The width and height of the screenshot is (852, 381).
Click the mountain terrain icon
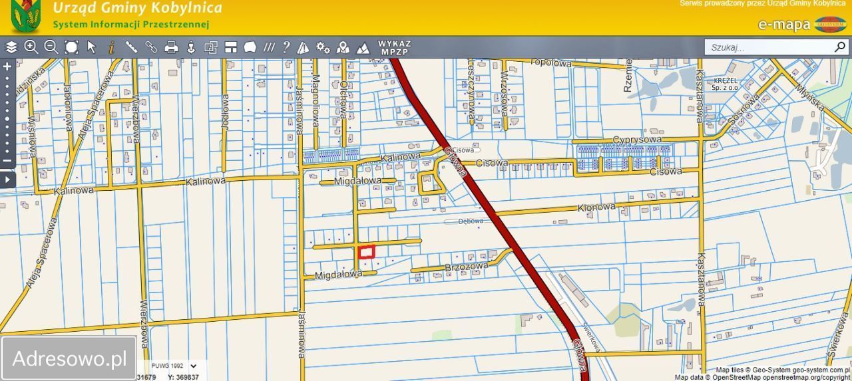click(363, 47)
